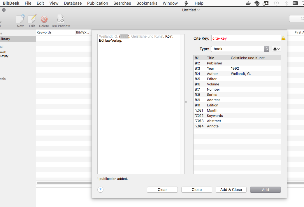The image size is (304, 207).
Task: Select the Series field row
Action: tap(237, 94)
